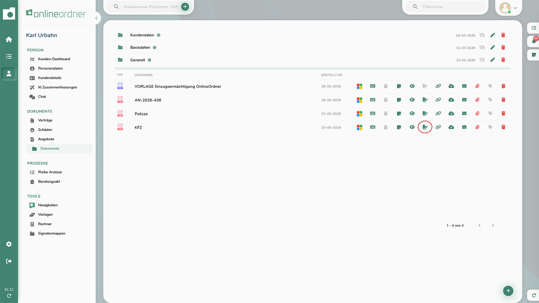Viewport: 539px width, 303px height.
Task: Sort by the Erstellt am column header
Action: tap(332, 75)
